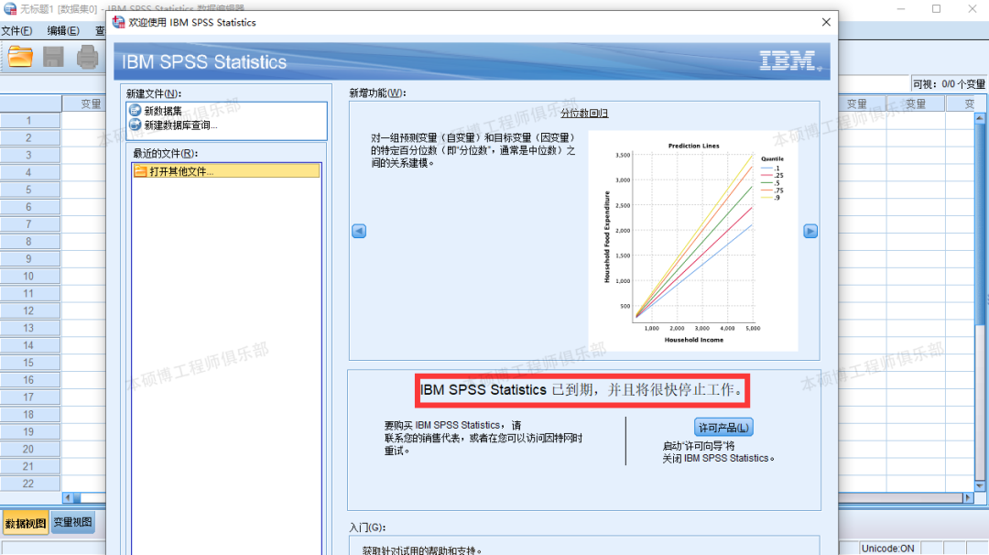The height and width of the screenshot is (555, 989).
Task: Click the left 变量 column header
Action: 83,103
